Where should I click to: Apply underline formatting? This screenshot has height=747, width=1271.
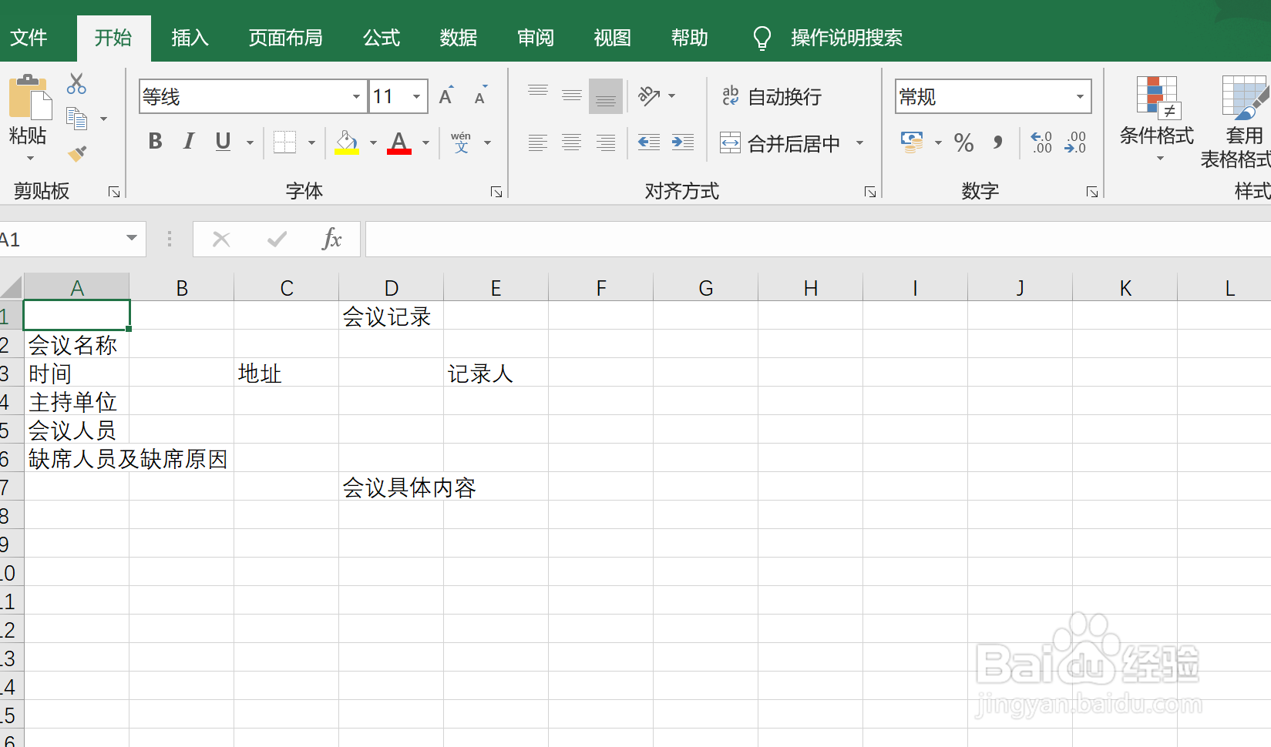tap(221, 142)
